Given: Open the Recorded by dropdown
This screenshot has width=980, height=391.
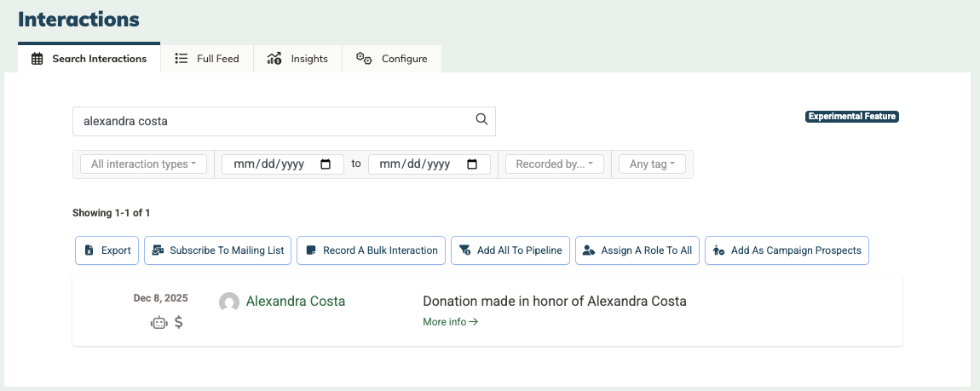Looking at the screenshot, I should [x=555, y=164].
